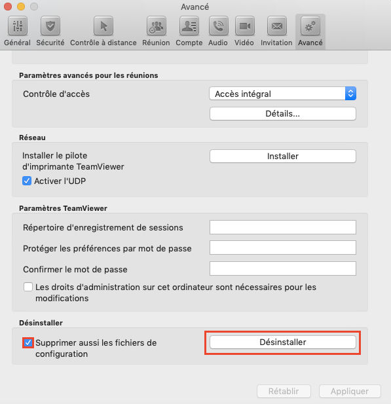
Task: Disable the Activer l'UDP checkbox
Action: coord(27,181)
